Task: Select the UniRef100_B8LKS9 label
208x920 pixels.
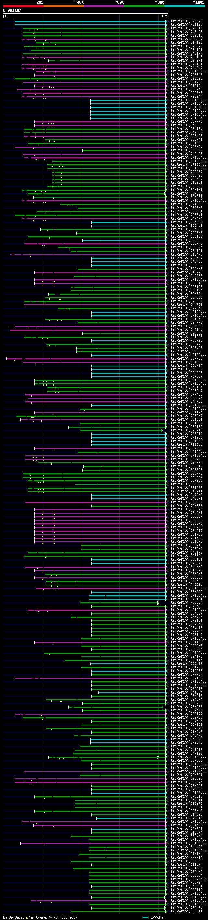Action: coord(186,477)
